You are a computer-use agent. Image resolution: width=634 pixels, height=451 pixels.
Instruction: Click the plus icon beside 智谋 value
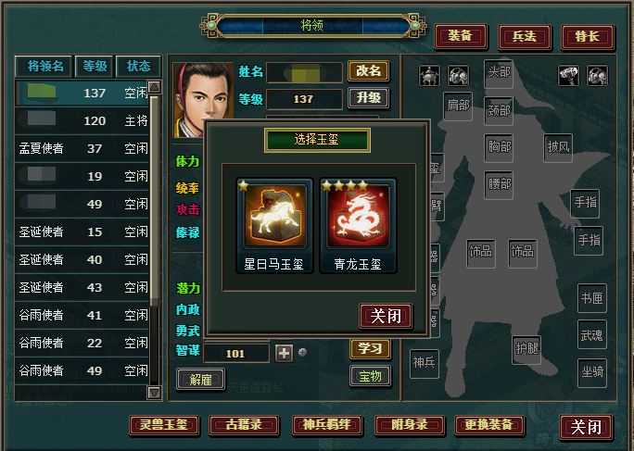point(284,353)
